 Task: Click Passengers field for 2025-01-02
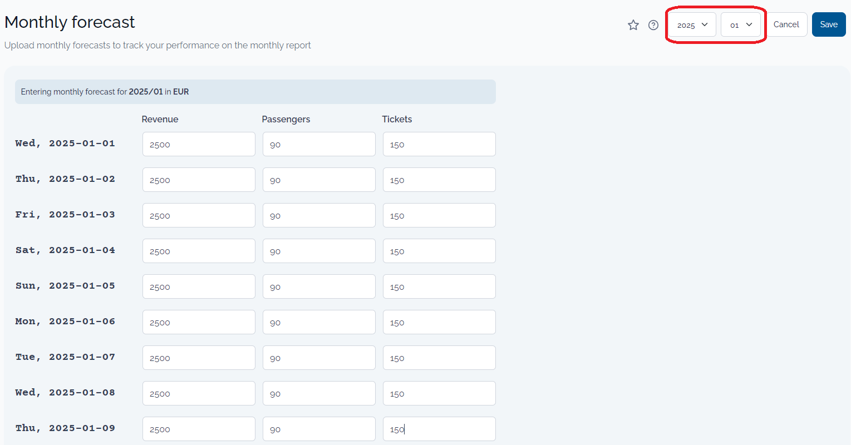[x=319, y=180]
